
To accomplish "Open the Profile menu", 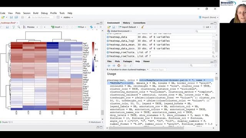I will click(x=53, y=13).
